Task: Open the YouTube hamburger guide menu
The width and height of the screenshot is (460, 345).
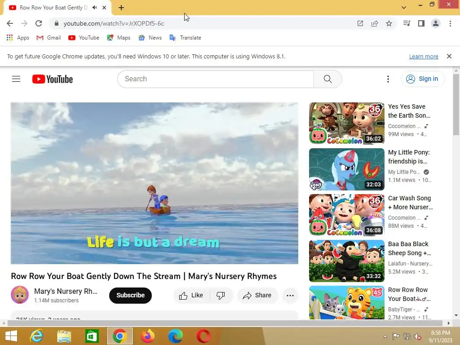Action: (16, 79)
